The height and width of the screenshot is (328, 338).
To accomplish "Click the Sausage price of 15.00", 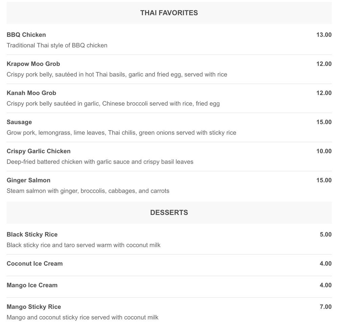I will pyautogui.click(x=324, y=122).
